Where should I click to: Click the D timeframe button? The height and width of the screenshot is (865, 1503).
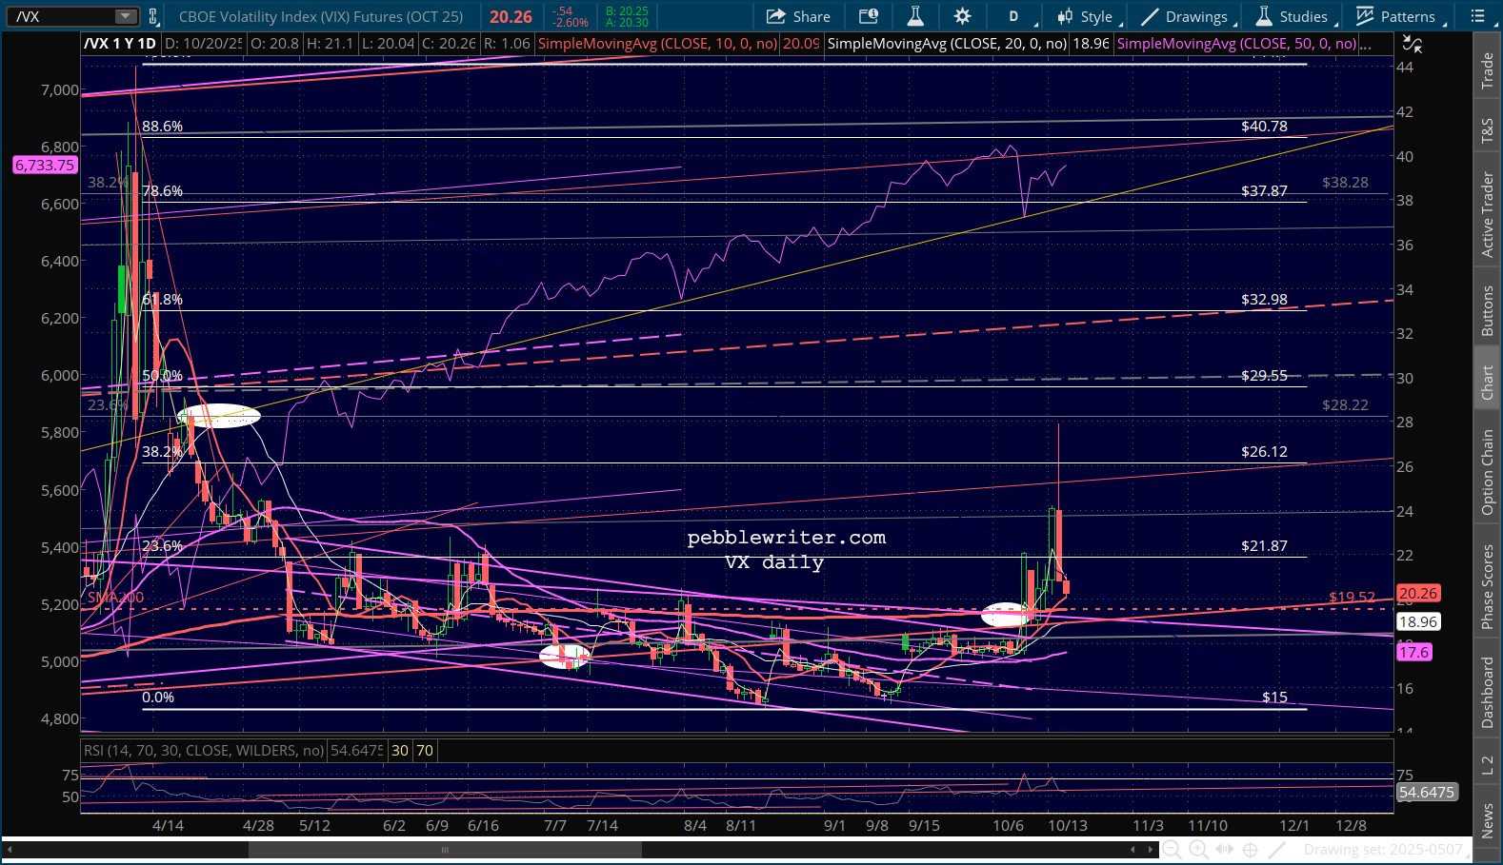pyautogui.click(x=1013, y=16)
